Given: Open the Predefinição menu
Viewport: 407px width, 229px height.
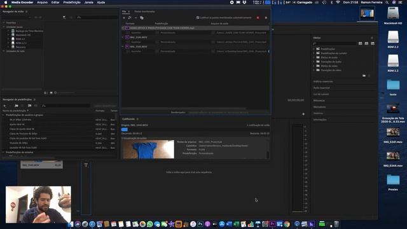Looking at the screenshot, I should coord(72,3).
